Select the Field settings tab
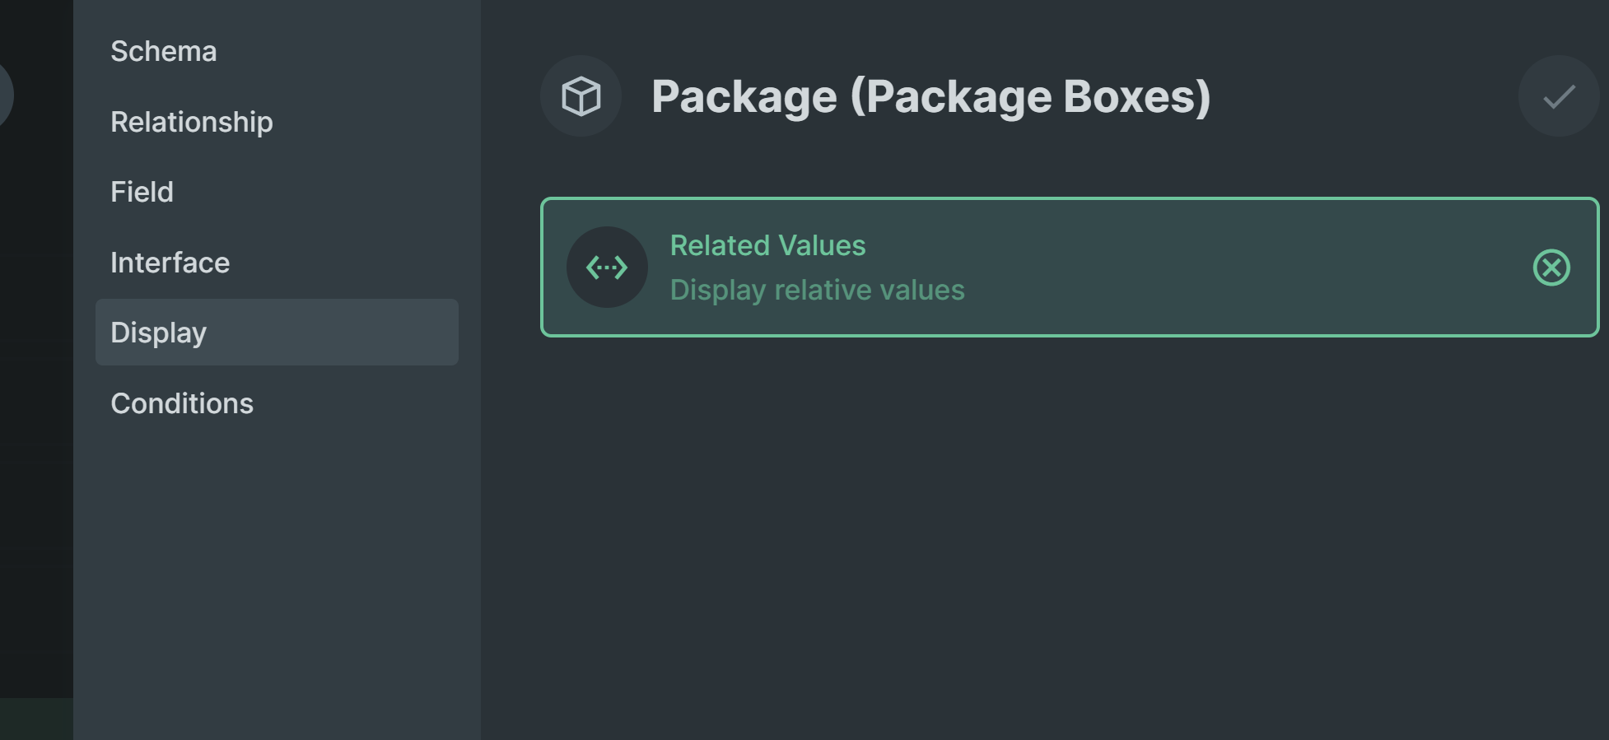1609x740 pixels. (x=142, y=192)
